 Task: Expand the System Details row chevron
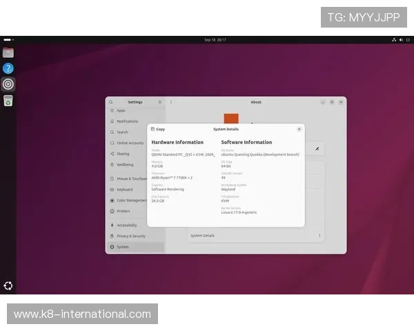[x=319, y=236]
